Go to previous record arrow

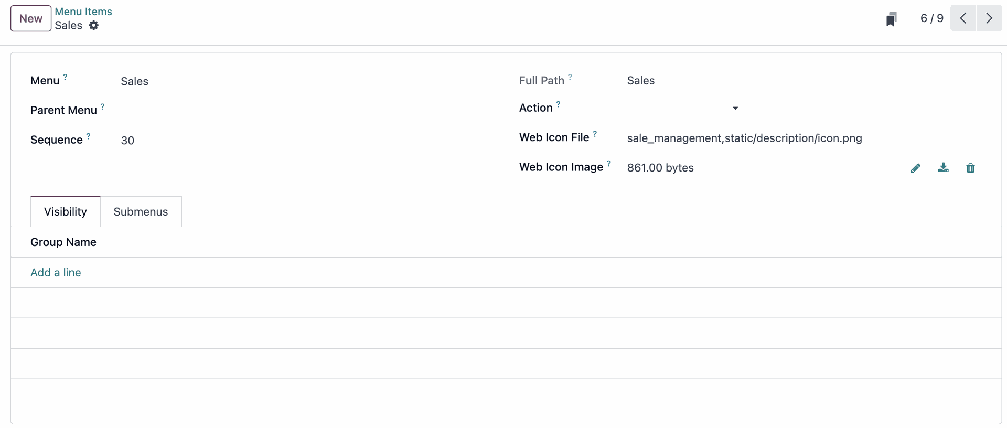(x=963, y=18)
